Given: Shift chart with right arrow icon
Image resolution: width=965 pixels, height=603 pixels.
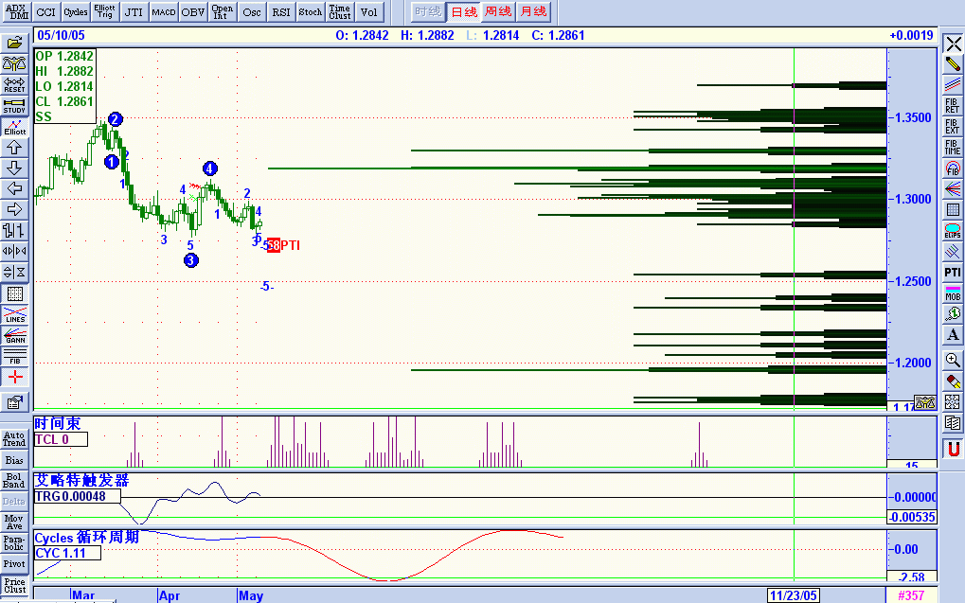Looking at the screenshot, I should point(15,210).
